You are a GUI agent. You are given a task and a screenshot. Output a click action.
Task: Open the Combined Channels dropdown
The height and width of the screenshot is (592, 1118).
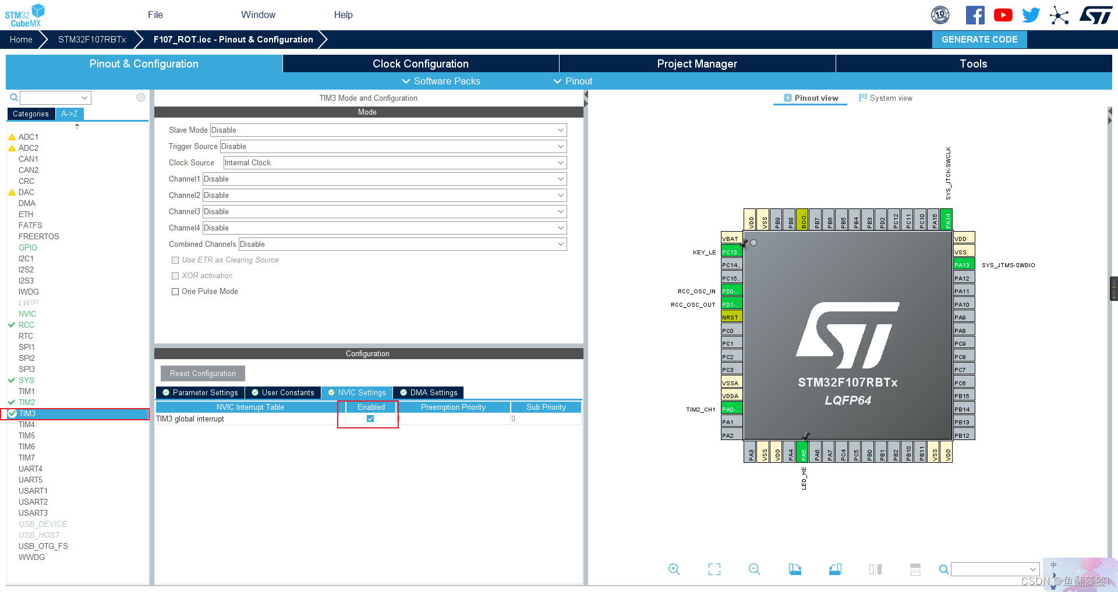(x=402, y=244)
